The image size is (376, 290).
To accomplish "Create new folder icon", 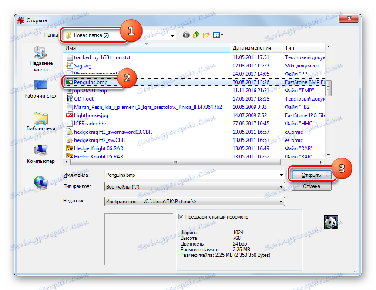I will click(x=206, y=35).
